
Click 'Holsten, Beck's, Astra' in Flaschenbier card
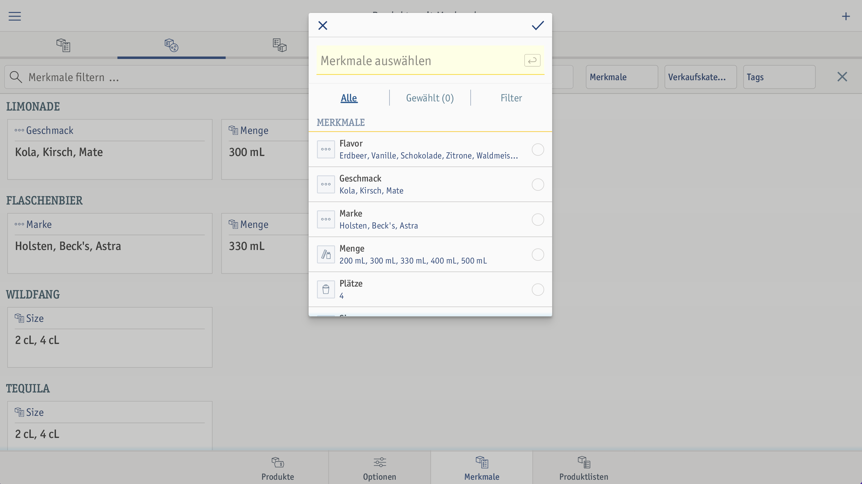coord(68,246)
